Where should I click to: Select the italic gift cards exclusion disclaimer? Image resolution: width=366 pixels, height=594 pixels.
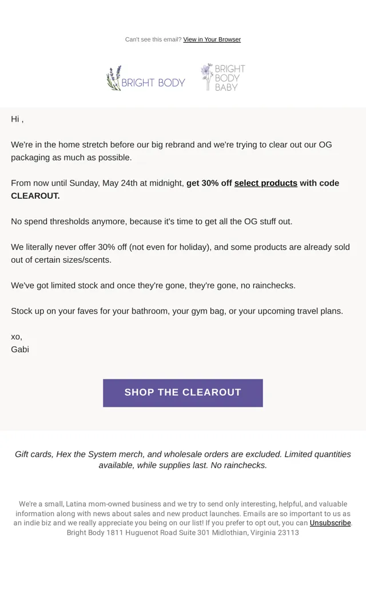coord(183,460)
